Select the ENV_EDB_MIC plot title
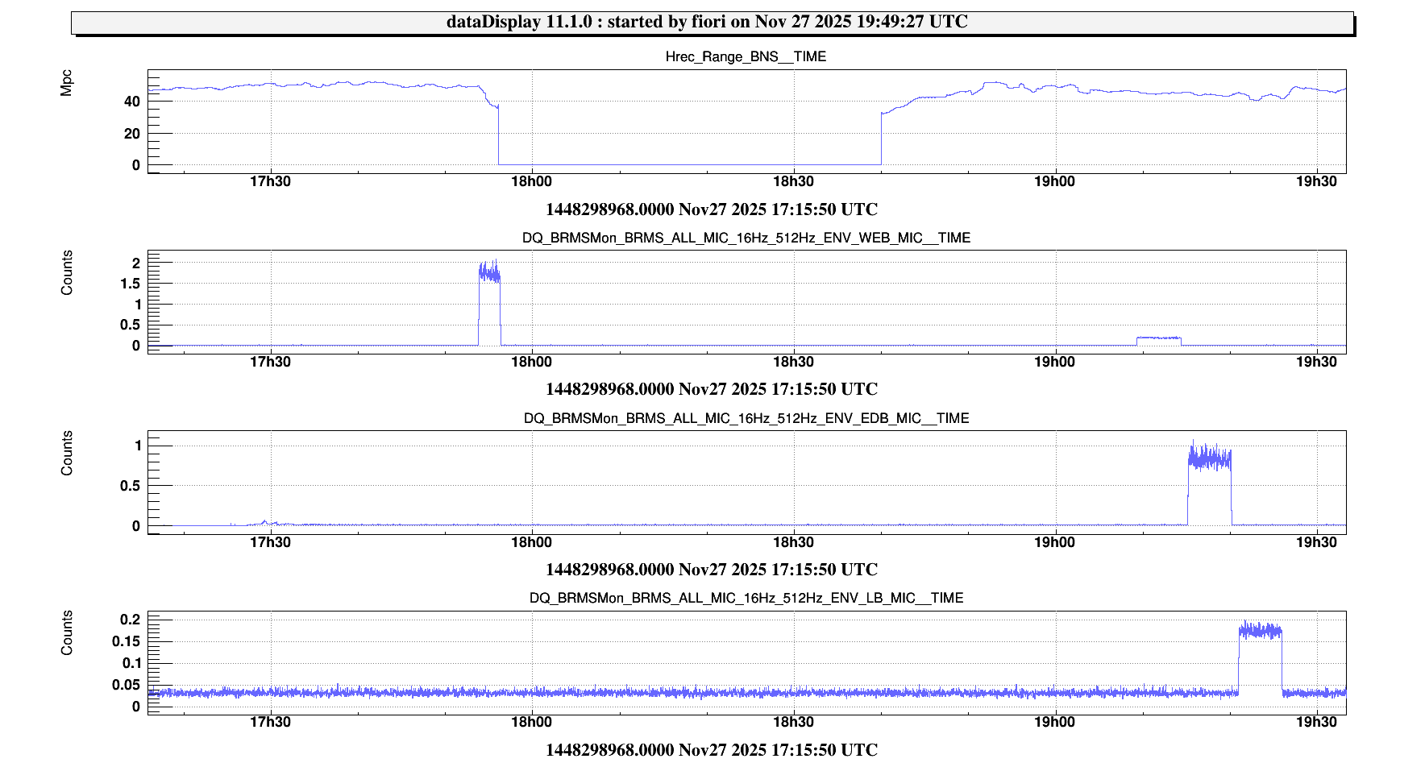1425x767 pixels. 746,418
